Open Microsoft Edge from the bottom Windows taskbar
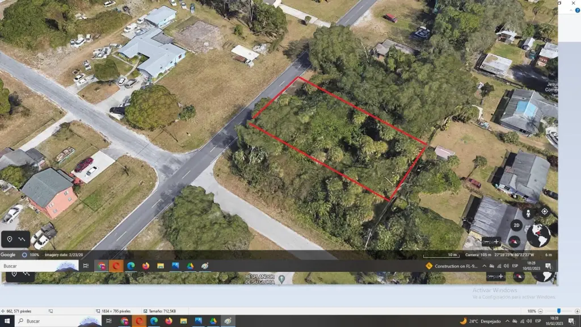This screenshot has width=581, height=327. [154, 321]
